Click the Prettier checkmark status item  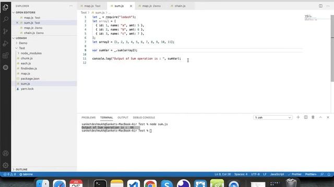(x=295, y=175)
